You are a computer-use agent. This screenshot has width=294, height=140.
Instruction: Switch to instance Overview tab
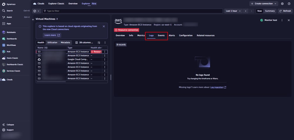pos(120,35)
